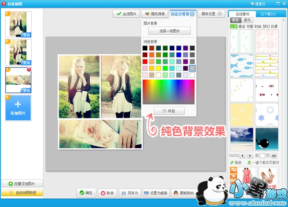This screenshot has width=288, height=207.
Task: Click the 随机排版 random layout button
Action: pyautogui.click(x=155, y=14)
